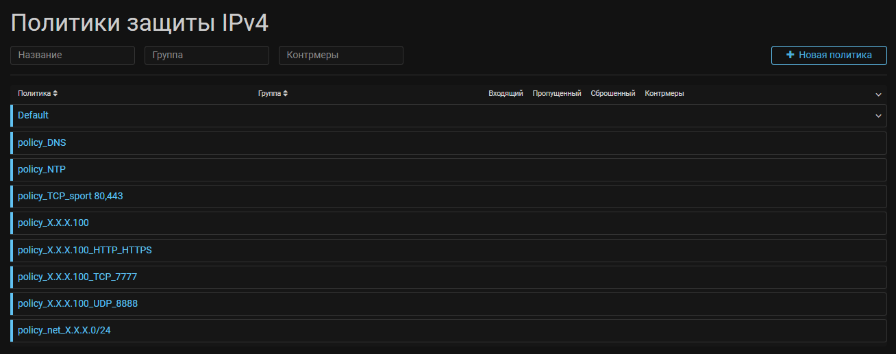896x354 pixels.
Task: Focus the Группа filter input field
Action: pyautogui.click(x=207, y=55)
